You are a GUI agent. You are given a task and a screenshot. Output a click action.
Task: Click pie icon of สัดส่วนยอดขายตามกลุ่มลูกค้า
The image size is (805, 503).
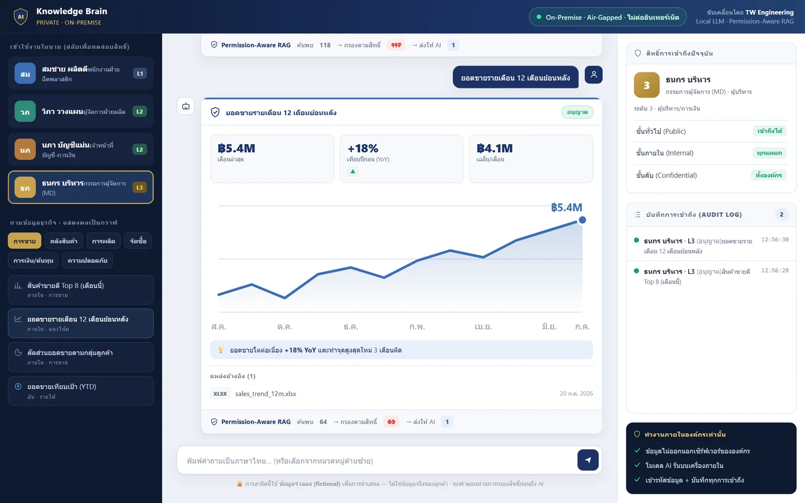18,353
